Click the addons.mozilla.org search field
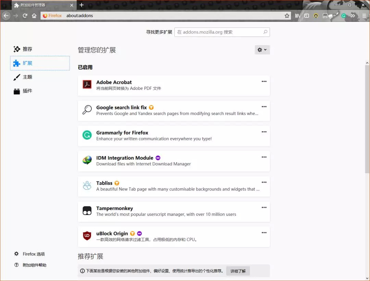 click(222, 32)
